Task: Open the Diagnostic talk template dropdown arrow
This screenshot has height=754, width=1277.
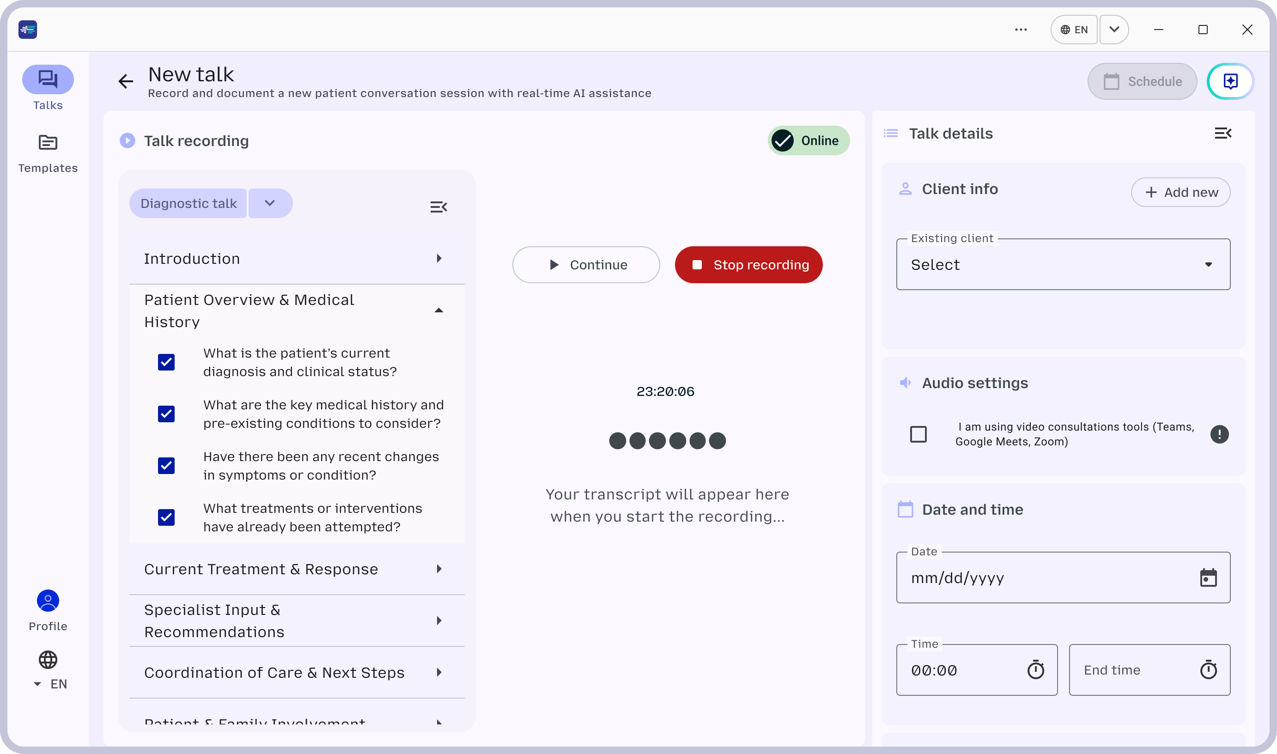Action: click(x=270, y=204)
